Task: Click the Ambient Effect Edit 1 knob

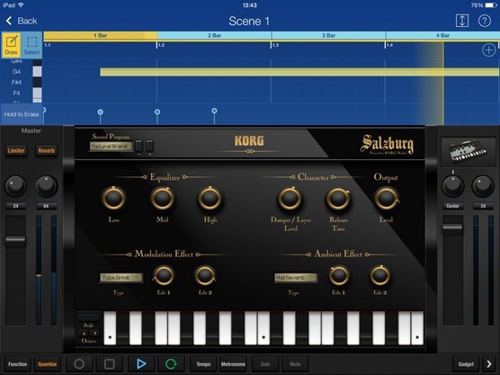Action: click(x=339, y=275)
